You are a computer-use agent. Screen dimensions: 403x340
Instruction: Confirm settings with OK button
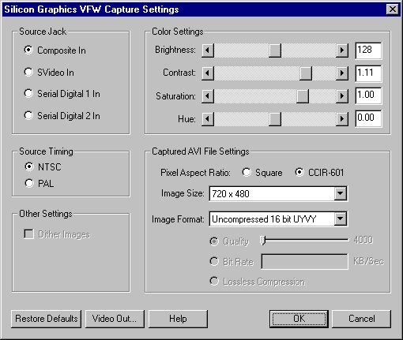(299, 319)
